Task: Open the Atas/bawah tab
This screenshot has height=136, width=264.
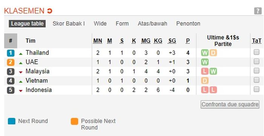Action: (152, 23)
